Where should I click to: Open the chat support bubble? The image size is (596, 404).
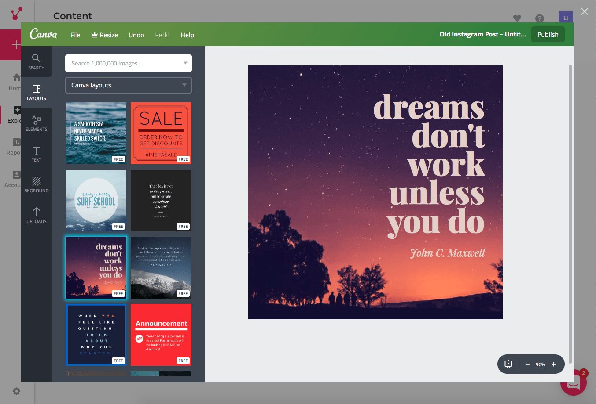(x=574, y=382)
